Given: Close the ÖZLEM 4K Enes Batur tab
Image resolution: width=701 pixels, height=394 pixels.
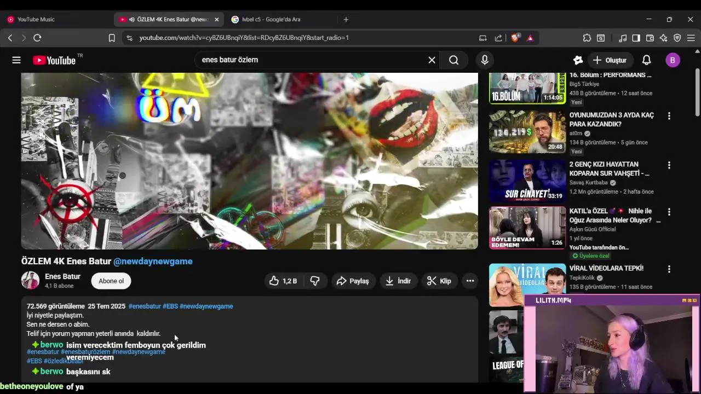Looking at the screenshot, I should [216, 19].
